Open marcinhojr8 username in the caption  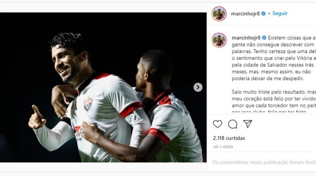[246, 38]
